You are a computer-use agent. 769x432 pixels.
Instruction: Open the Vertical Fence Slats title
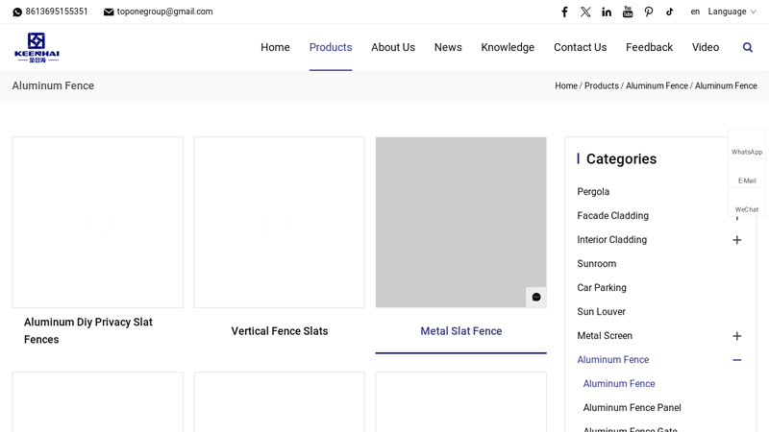280,331
